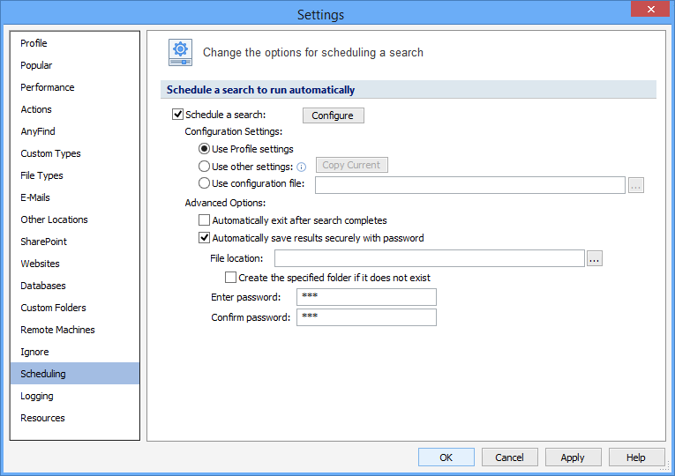Viewport: 675px width, 476px height.
Task: Switch to the AnyFind settings section
Action: coord(38,131)
